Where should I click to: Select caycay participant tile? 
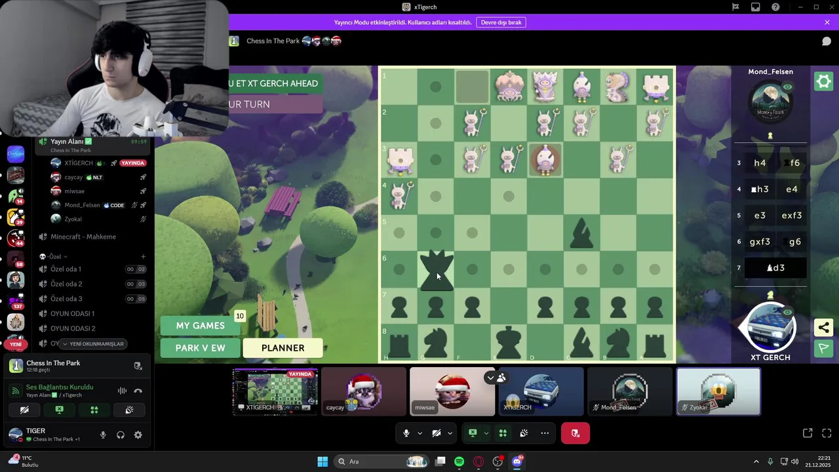tap(364, 391)
